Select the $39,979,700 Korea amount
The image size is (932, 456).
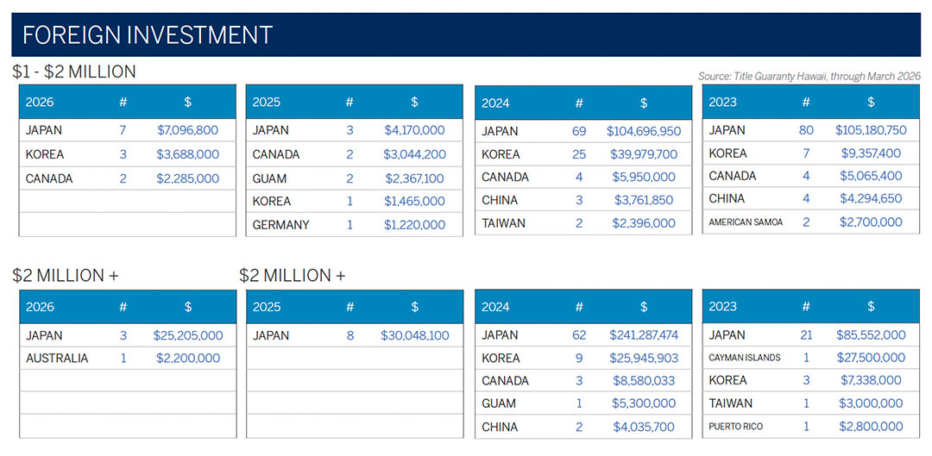[x=644, y=154]
